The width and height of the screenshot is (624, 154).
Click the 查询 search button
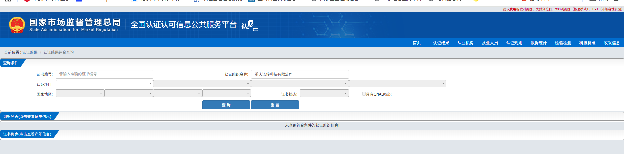[226, 105]
